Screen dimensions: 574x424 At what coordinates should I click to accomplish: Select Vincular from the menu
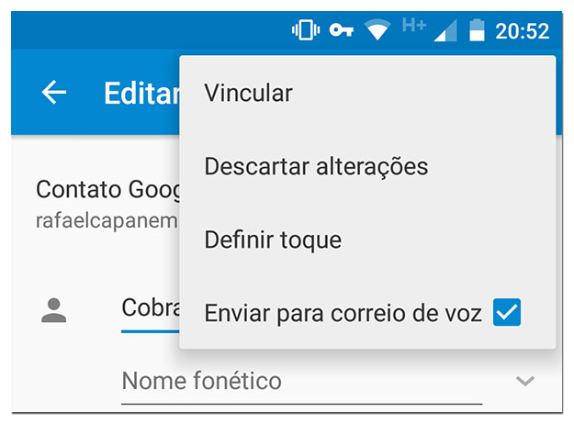[x=248, y=93]
